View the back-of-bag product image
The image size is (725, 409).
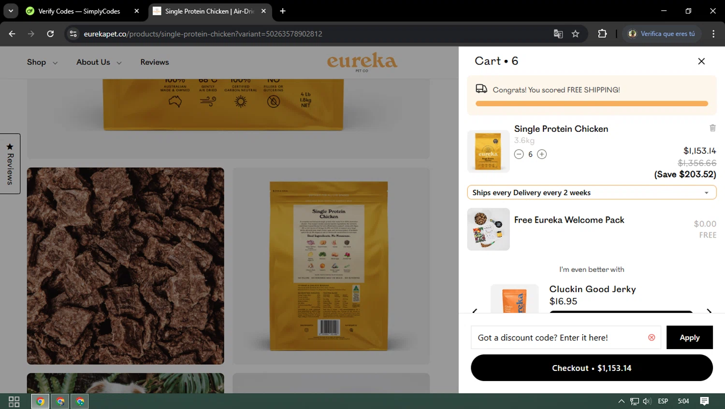click(331, 266)
